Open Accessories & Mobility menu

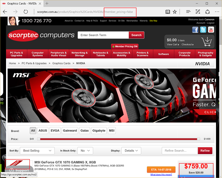121,54
